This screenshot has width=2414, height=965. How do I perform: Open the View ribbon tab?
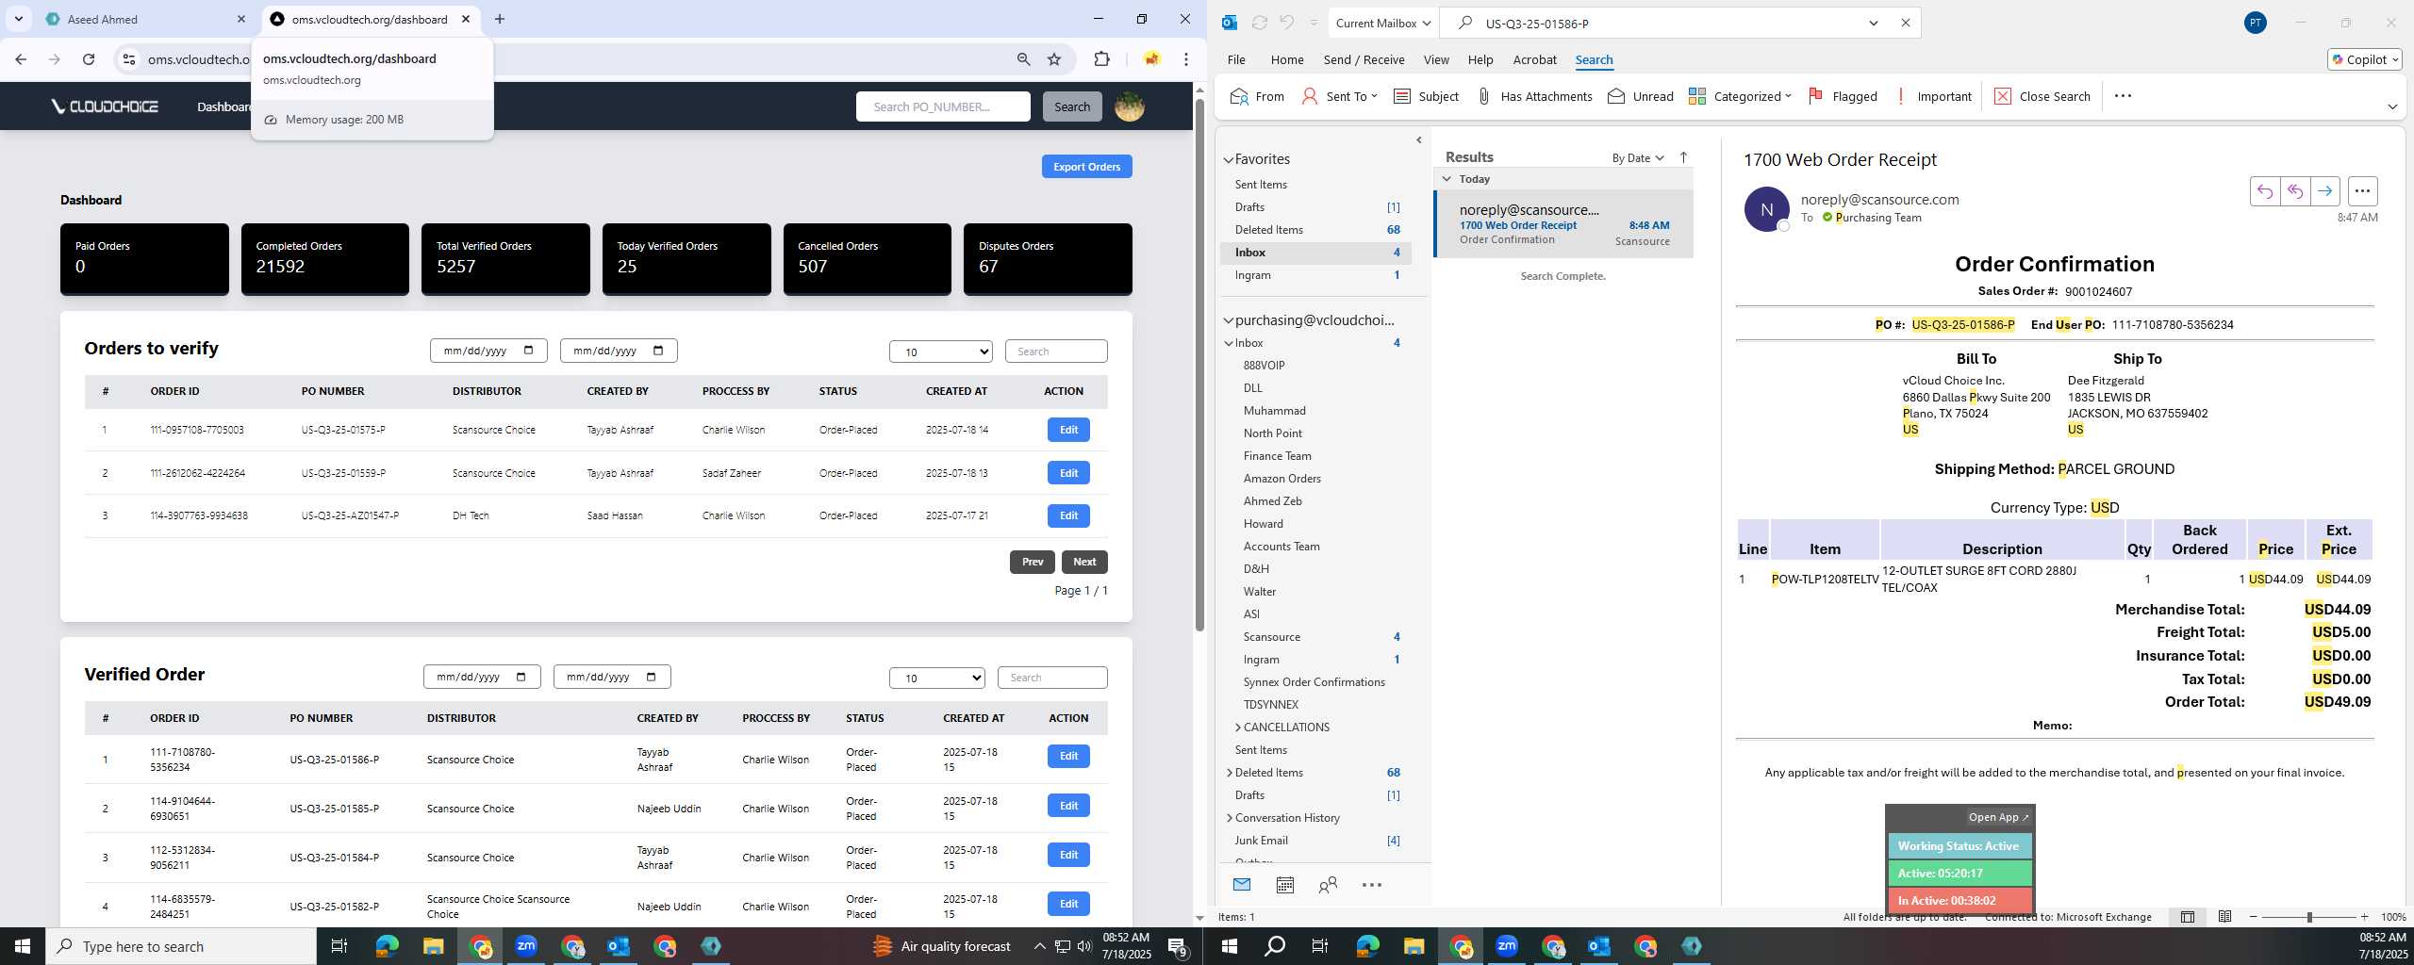[x=1435, y=59]
